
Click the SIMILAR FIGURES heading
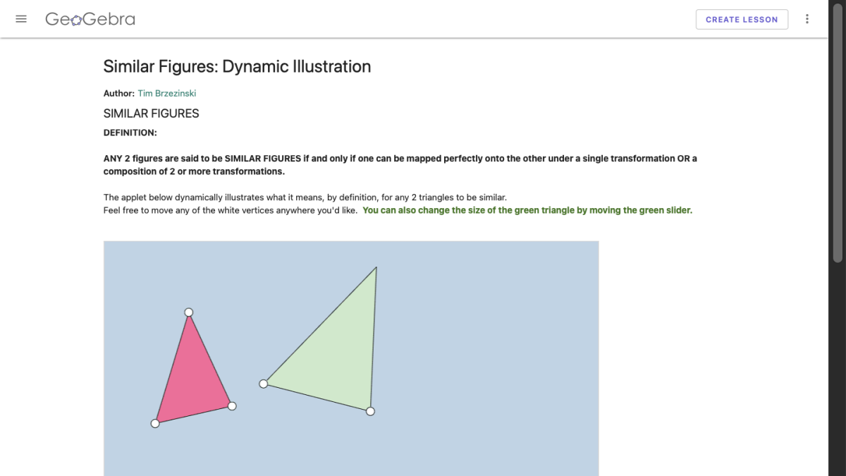point(151,113)
